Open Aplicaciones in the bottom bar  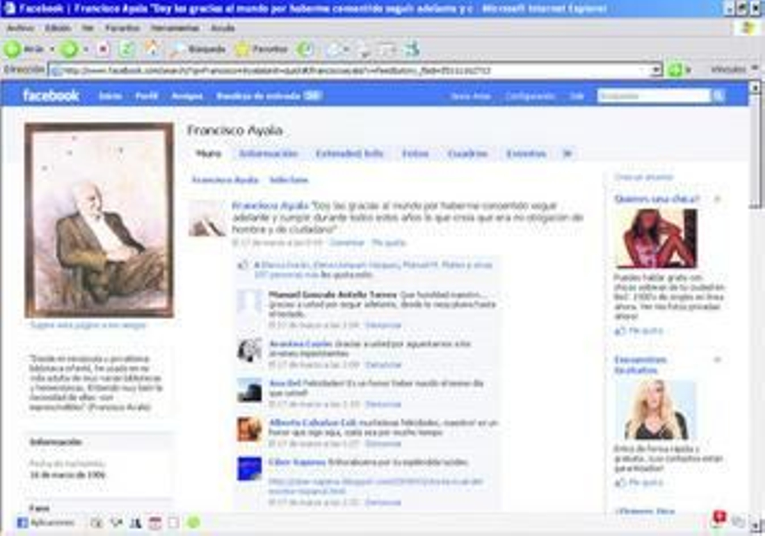[46, 523]
